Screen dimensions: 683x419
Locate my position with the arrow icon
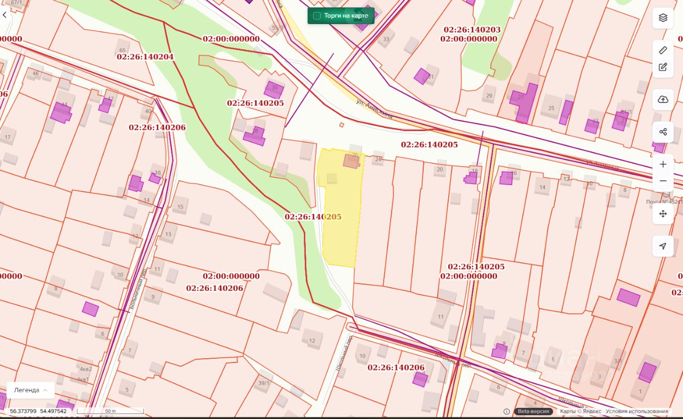(x=663, y=246)
